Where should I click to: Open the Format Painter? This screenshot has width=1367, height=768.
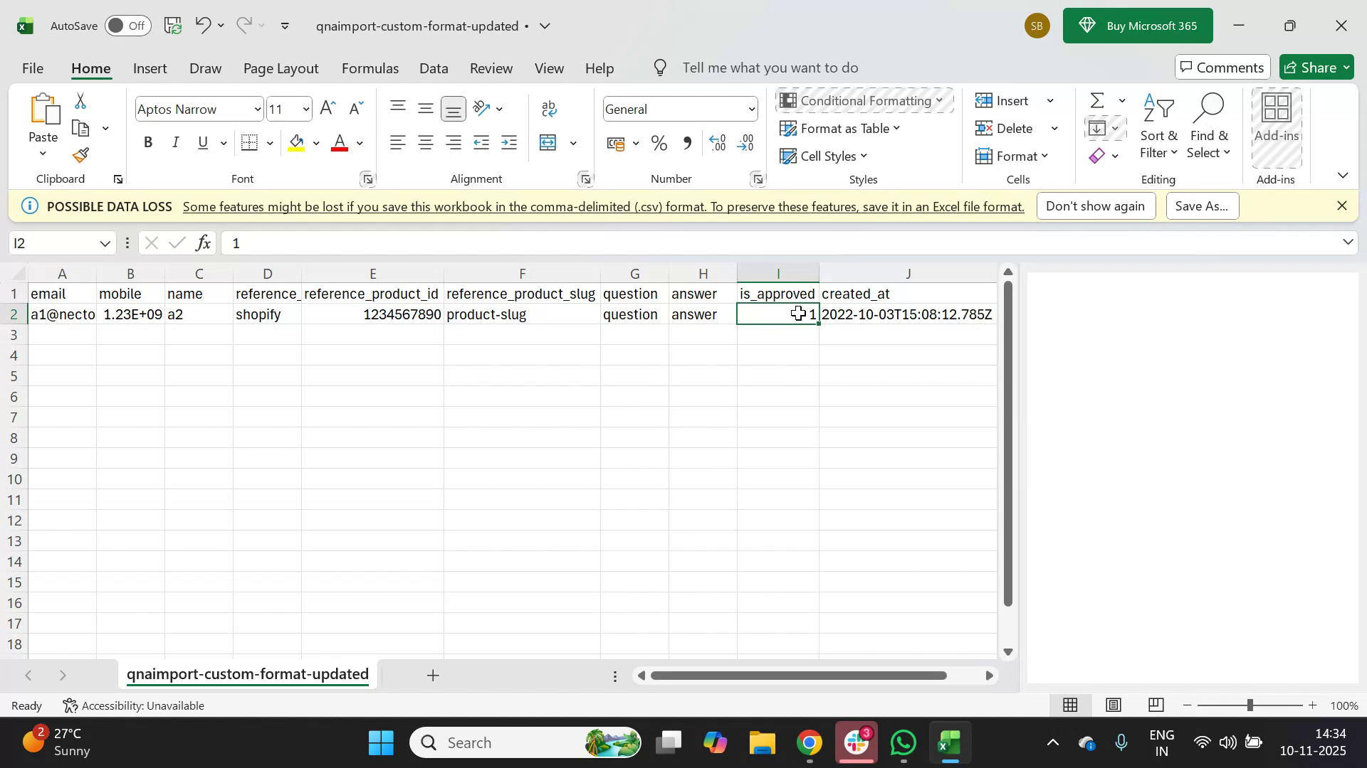[80, 155]
